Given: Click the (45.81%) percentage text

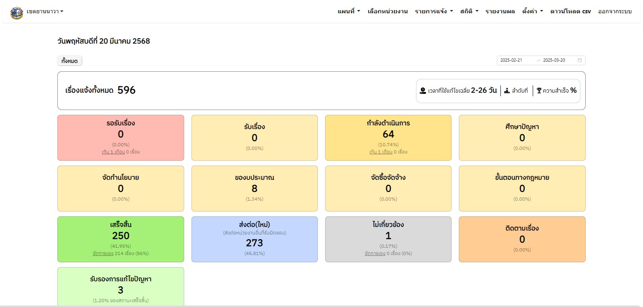Looking at the screenshot, I should pyautogui.click(x=254, y=254).
